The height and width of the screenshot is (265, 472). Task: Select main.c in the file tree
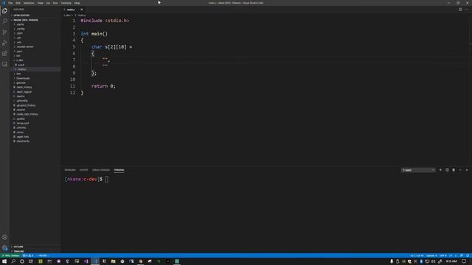[x=35, y=69]
